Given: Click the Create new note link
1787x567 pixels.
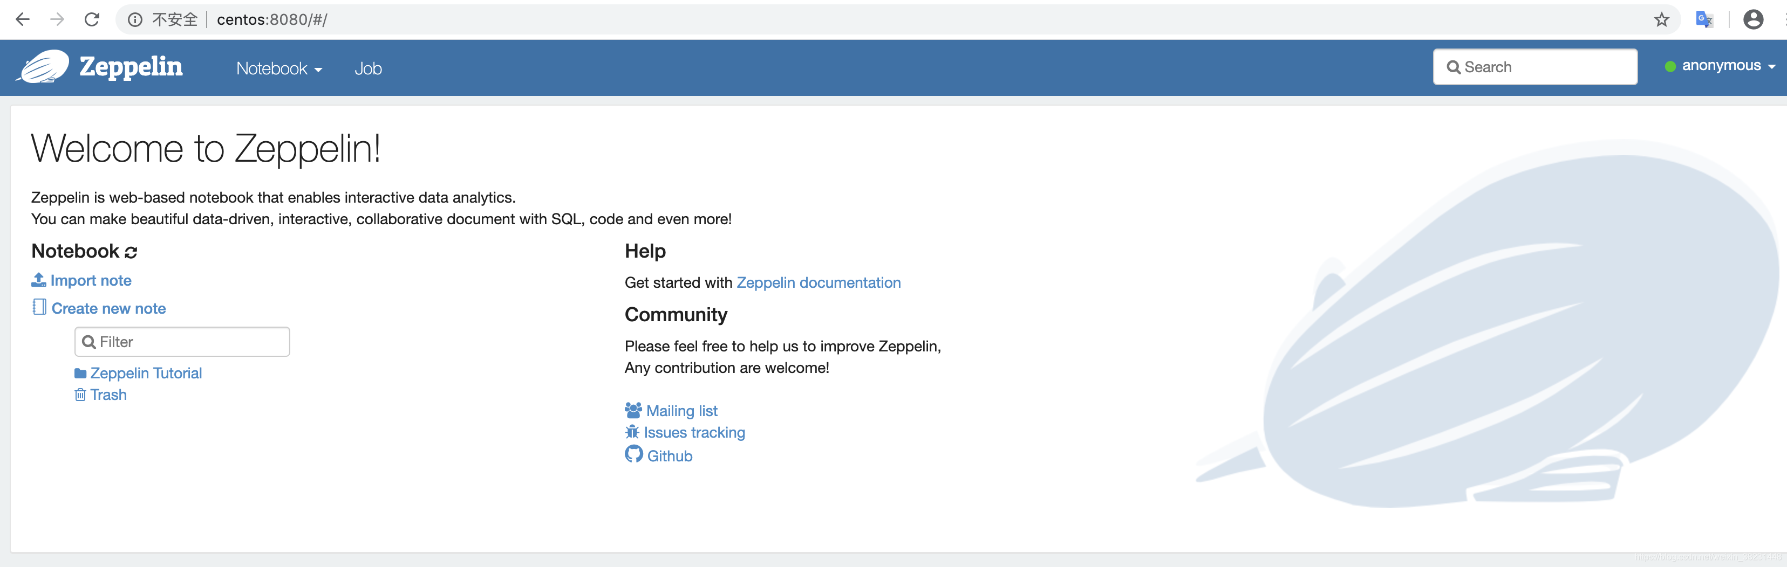Looking at the screenshot, I should coord(109,308).
